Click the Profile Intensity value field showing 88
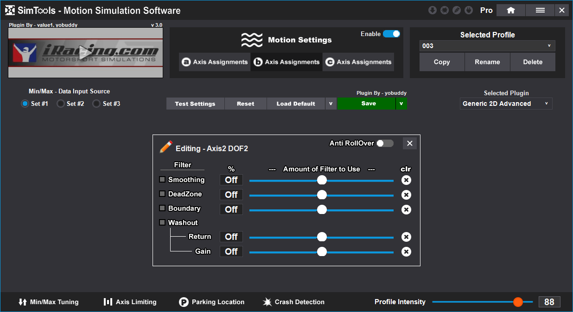The height and width of the screenshot is (312, 573). tap(549, 302)
